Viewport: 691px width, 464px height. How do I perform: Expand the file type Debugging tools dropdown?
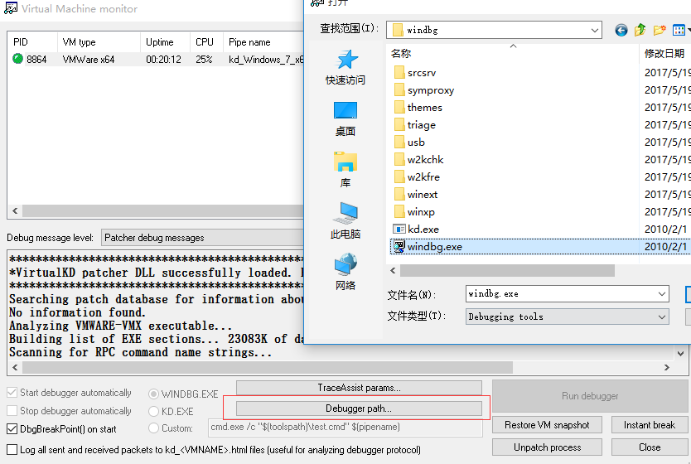click(661, 317)
